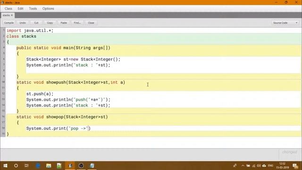Screen dimensions: 302x170
Task: Open the Action Center notifications icon
Action: (295, 166)
